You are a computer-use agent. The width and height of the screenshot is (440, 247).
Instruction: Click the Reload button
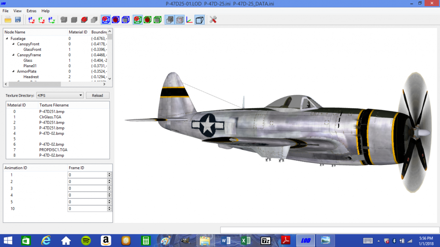[x=97, y=95]
